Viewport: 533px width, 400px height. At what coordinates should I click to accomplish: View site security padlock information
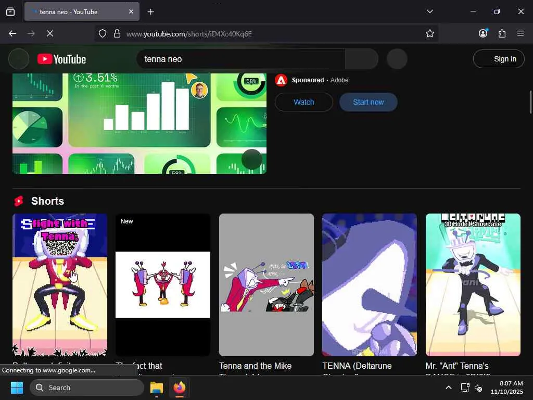(117, 33)
